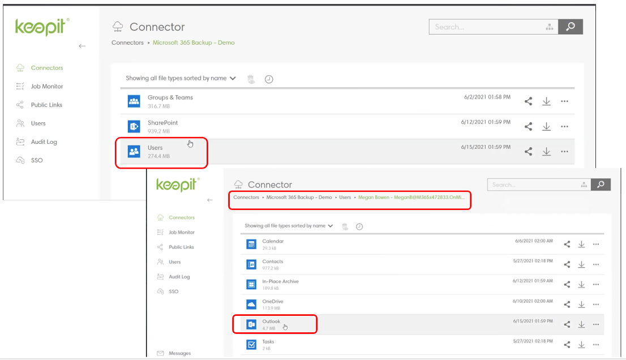Open search scope options in top search box
Viewport: 626px width, 360px height.
point(548,27)
